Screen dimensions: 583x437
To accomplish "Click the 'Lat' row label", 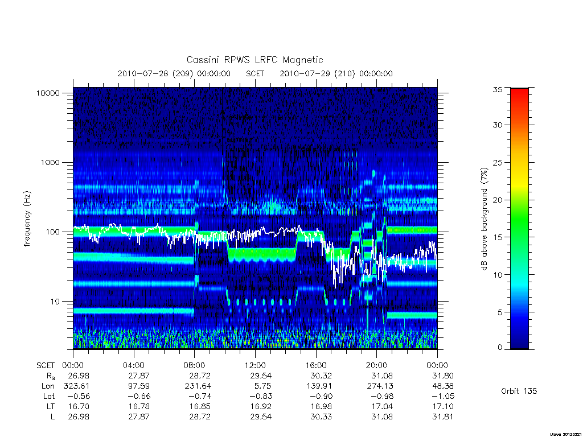I will (49, 397).
